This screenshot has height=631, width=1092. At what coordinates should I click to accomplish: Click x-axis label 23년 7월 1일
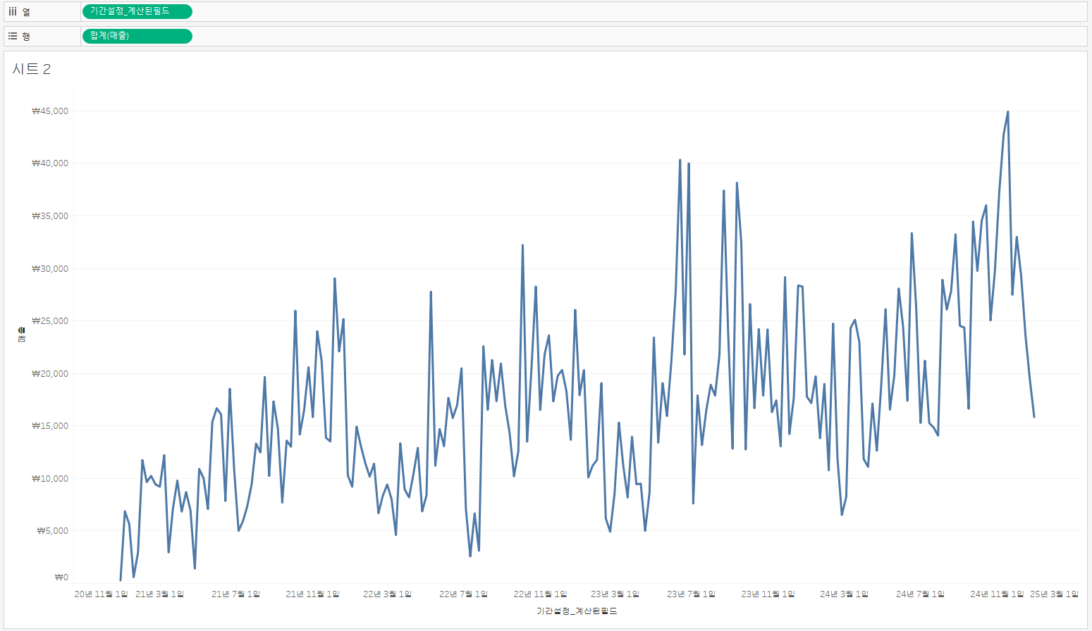[x=692, y=594]
